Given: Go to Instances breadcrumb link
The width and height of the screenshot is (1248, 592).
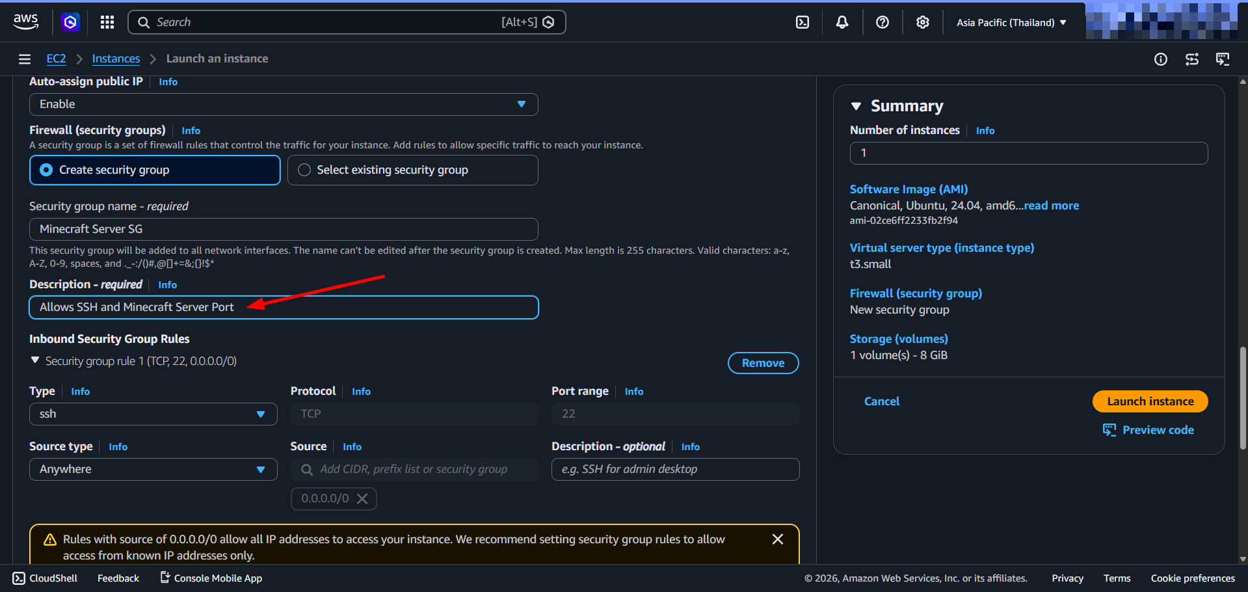Looking at the screenshot, I should (116, 59).
